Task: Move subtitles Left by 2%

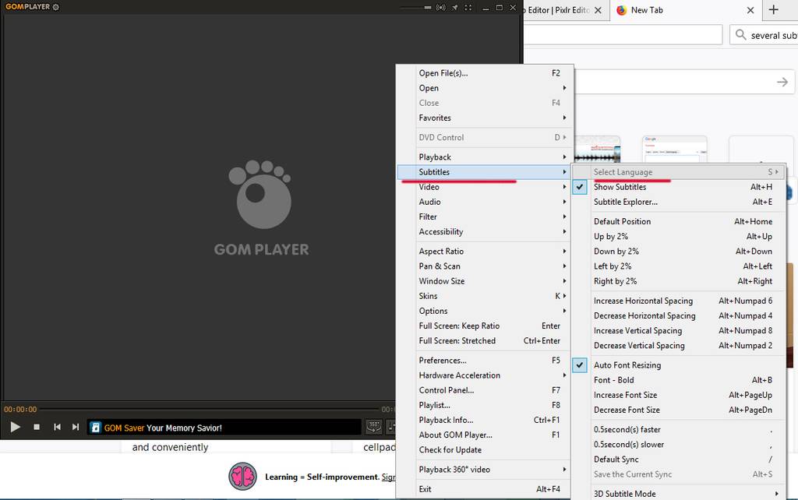Action: 679,266
